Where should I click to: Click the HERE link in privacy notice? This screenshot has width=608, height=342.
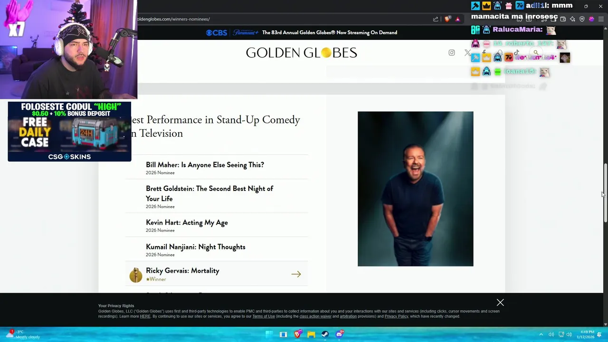(x=145, y=316)
